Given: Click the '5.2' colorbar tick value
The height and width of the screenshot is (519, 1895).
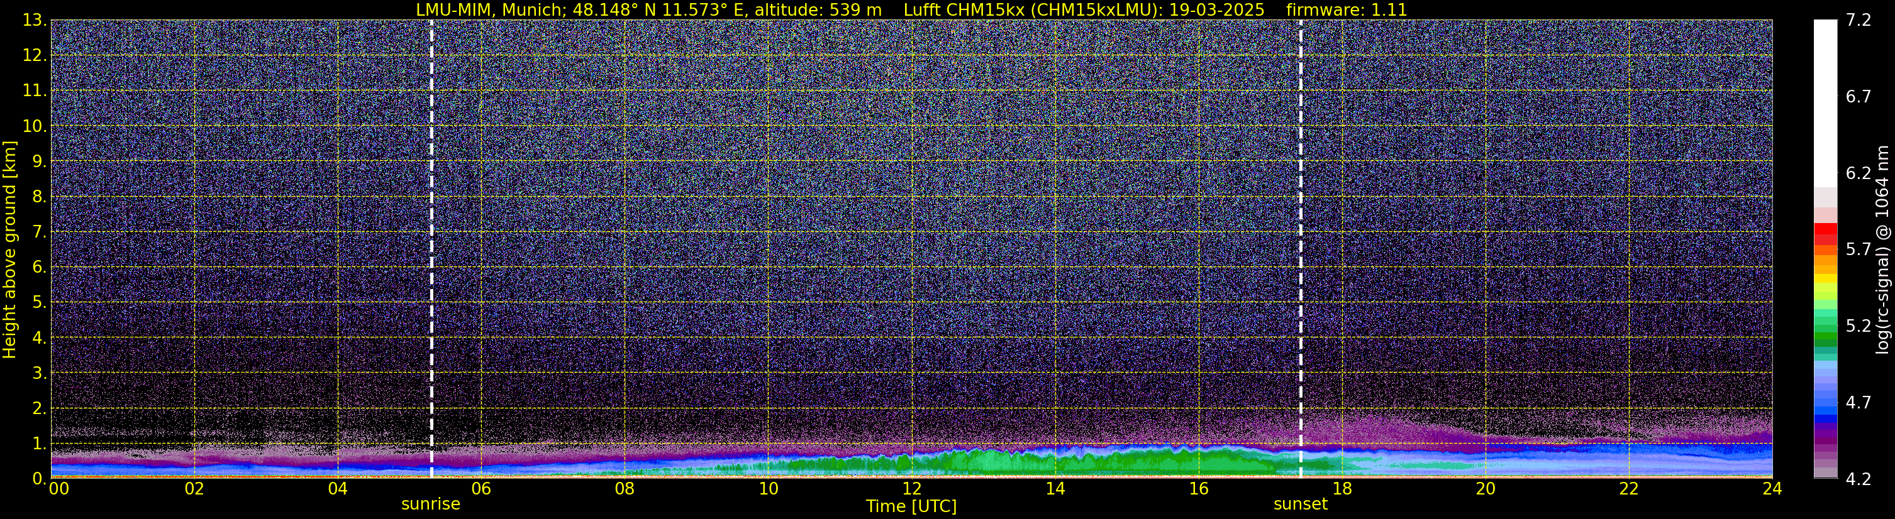Looking at the screenshot, I should click(1859, 326).
